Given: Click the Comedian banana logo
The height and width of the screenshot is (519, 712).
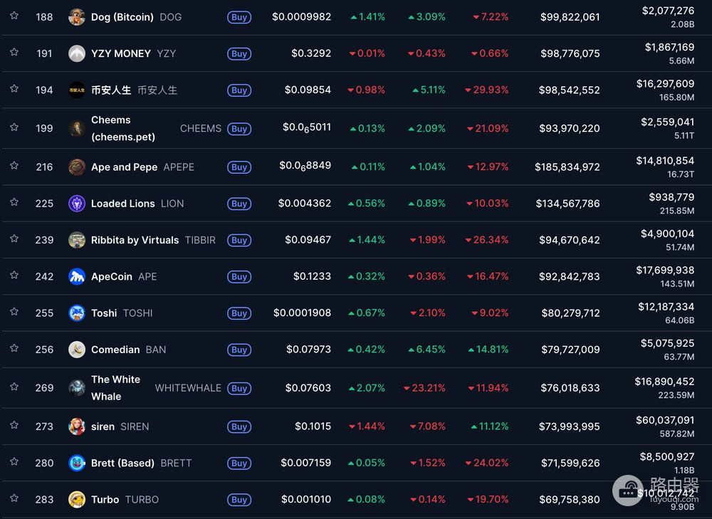Looking at the screenshot, I should click(77, 350).
